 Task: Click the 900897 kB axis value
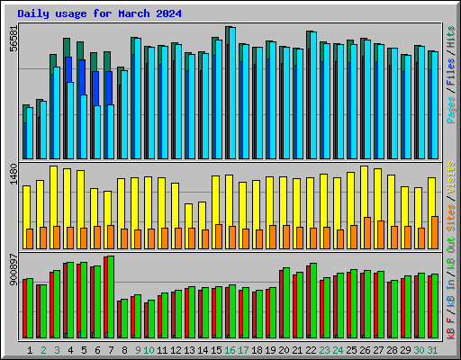[14, 270]
